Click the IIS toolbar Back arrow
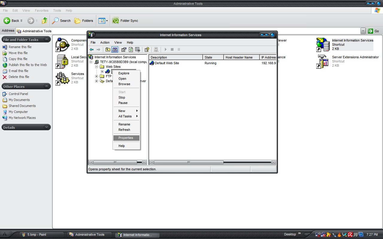Screen dimensions: 383x239 (x=92, y=50)
